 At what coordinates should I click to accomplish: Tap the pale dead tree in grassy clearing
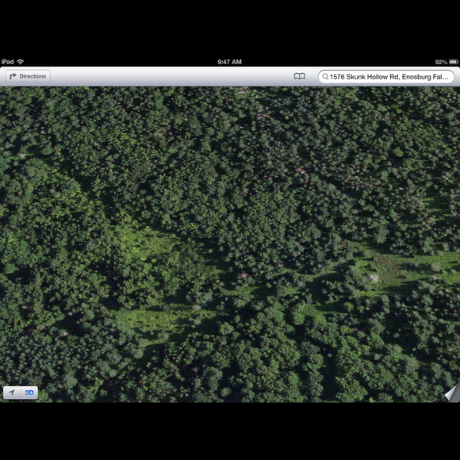coord(374,278)
